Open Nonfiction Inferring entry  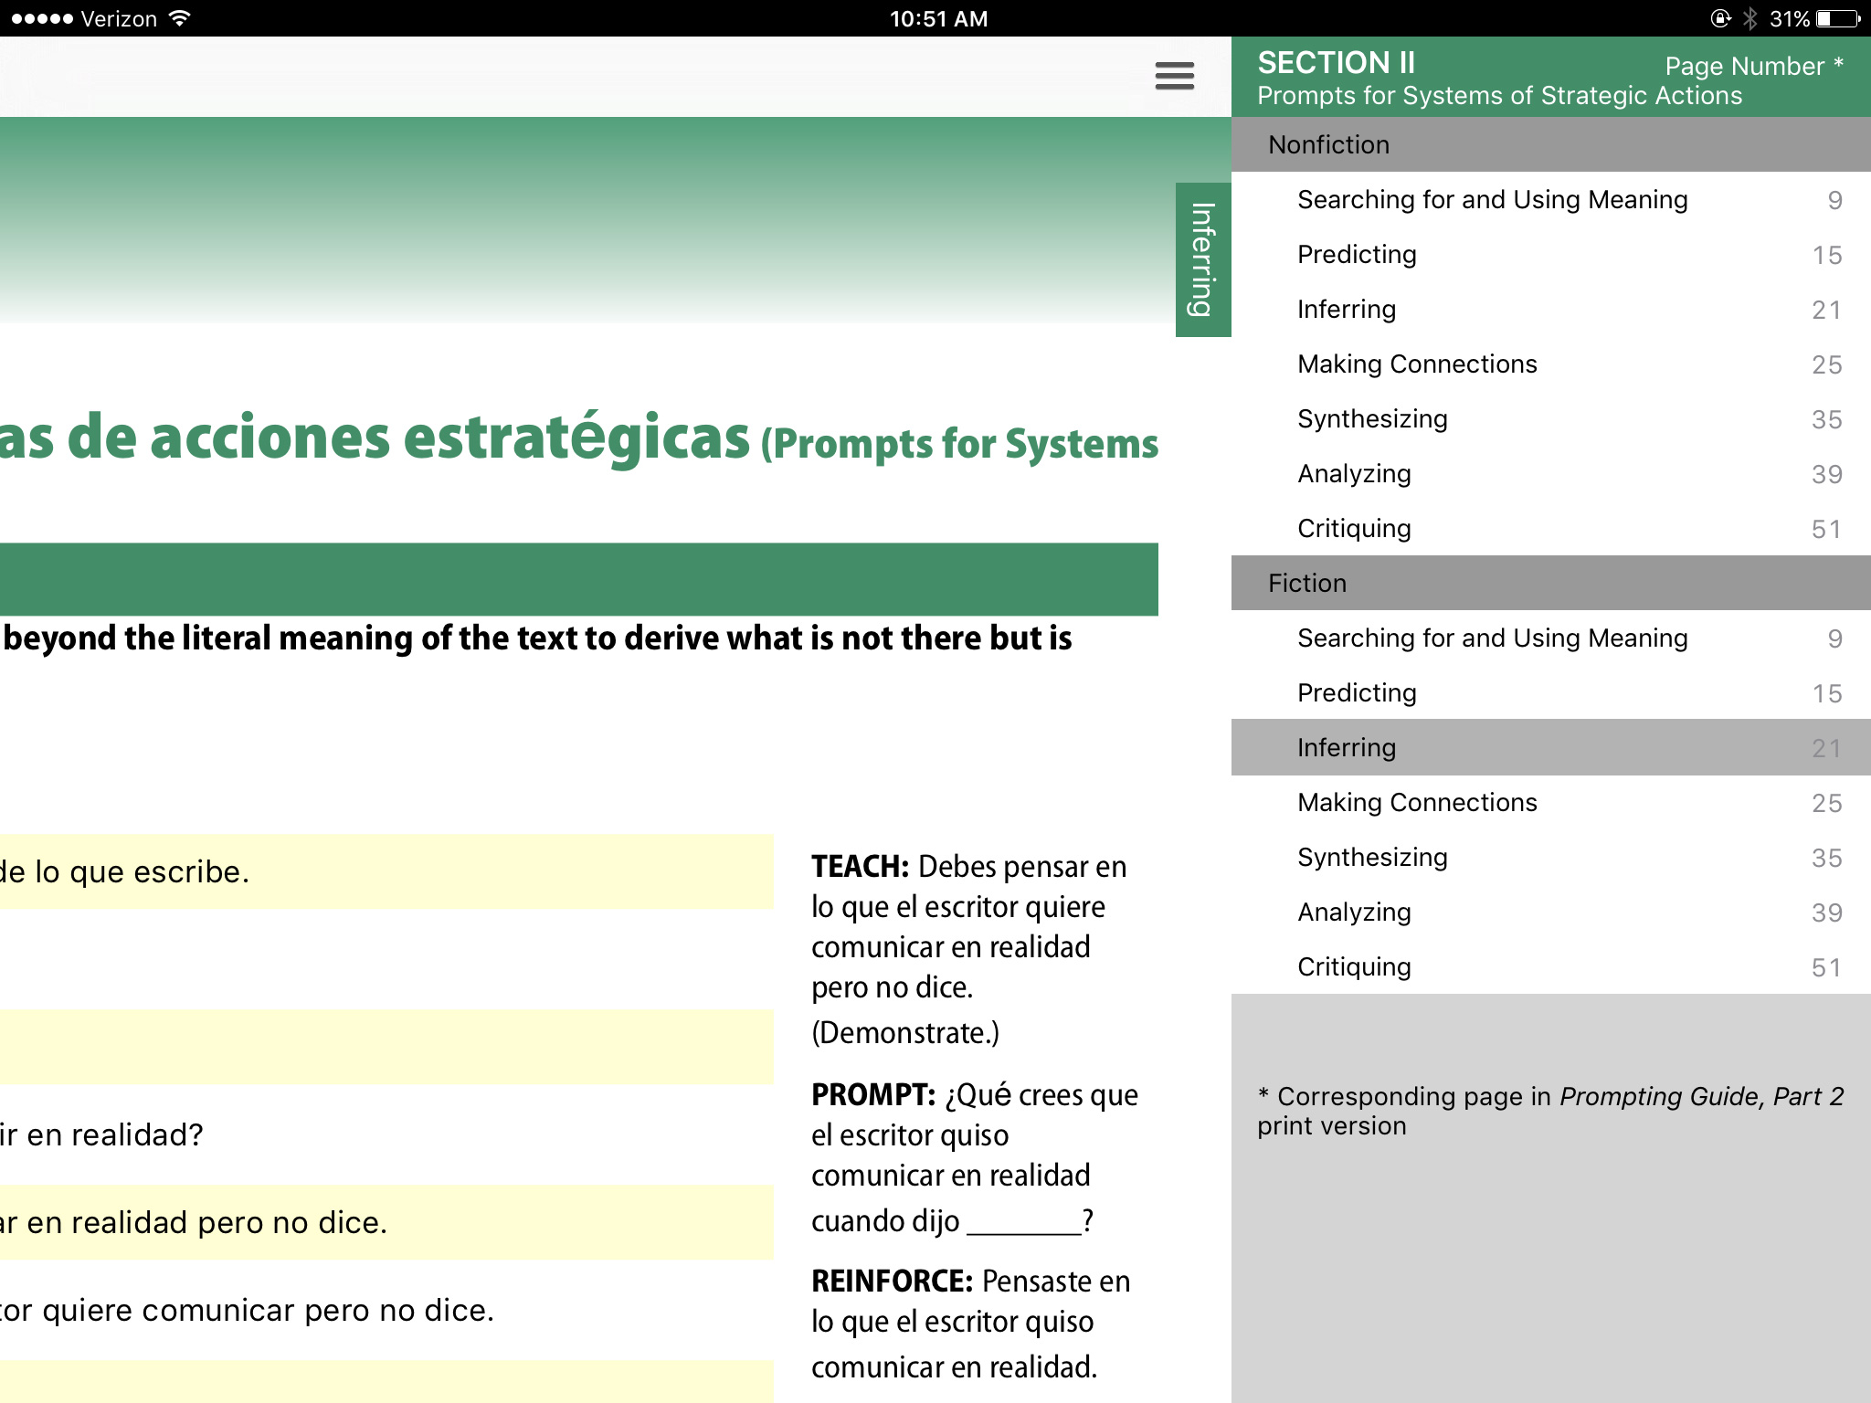[1347, 309]
